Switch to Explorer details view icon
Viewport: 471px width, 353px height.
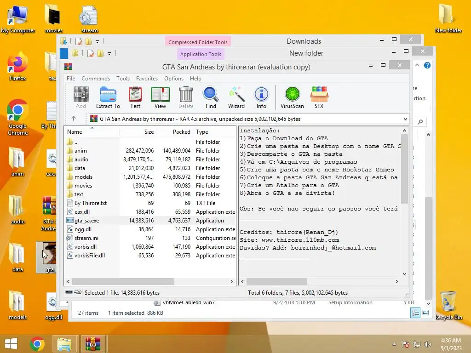coord(415,313)
